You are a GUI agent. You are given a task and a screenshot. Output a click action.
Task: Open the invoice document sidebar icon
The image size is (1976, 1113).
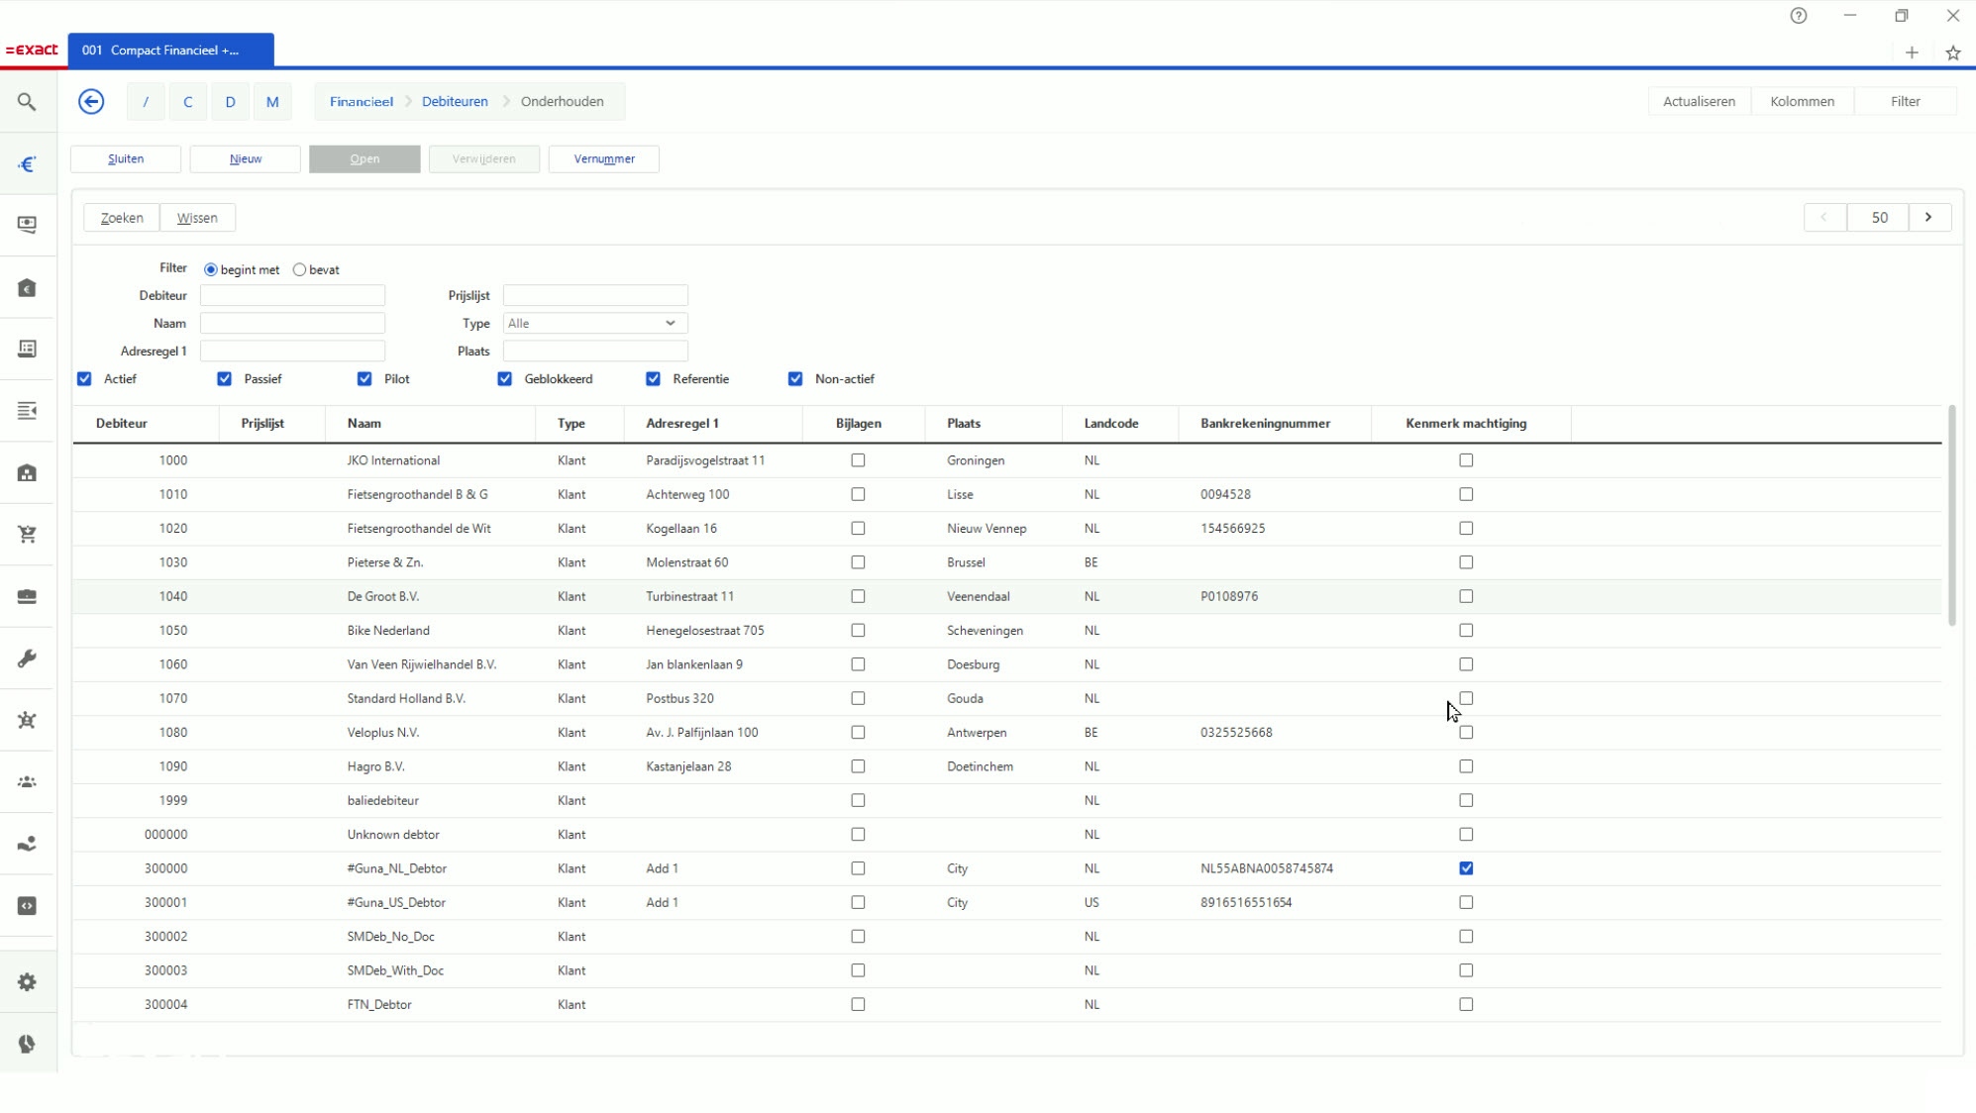27,349
